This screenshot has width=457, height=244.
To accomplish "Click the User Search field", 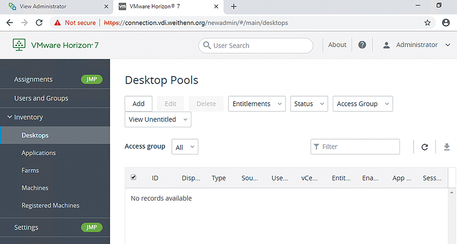I will coord(255,45).
